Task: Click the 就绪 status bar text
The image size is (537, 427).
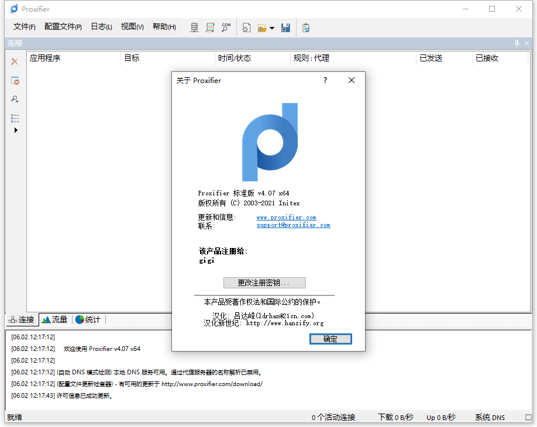Action: pyautogui.click(x=15, y=417)
